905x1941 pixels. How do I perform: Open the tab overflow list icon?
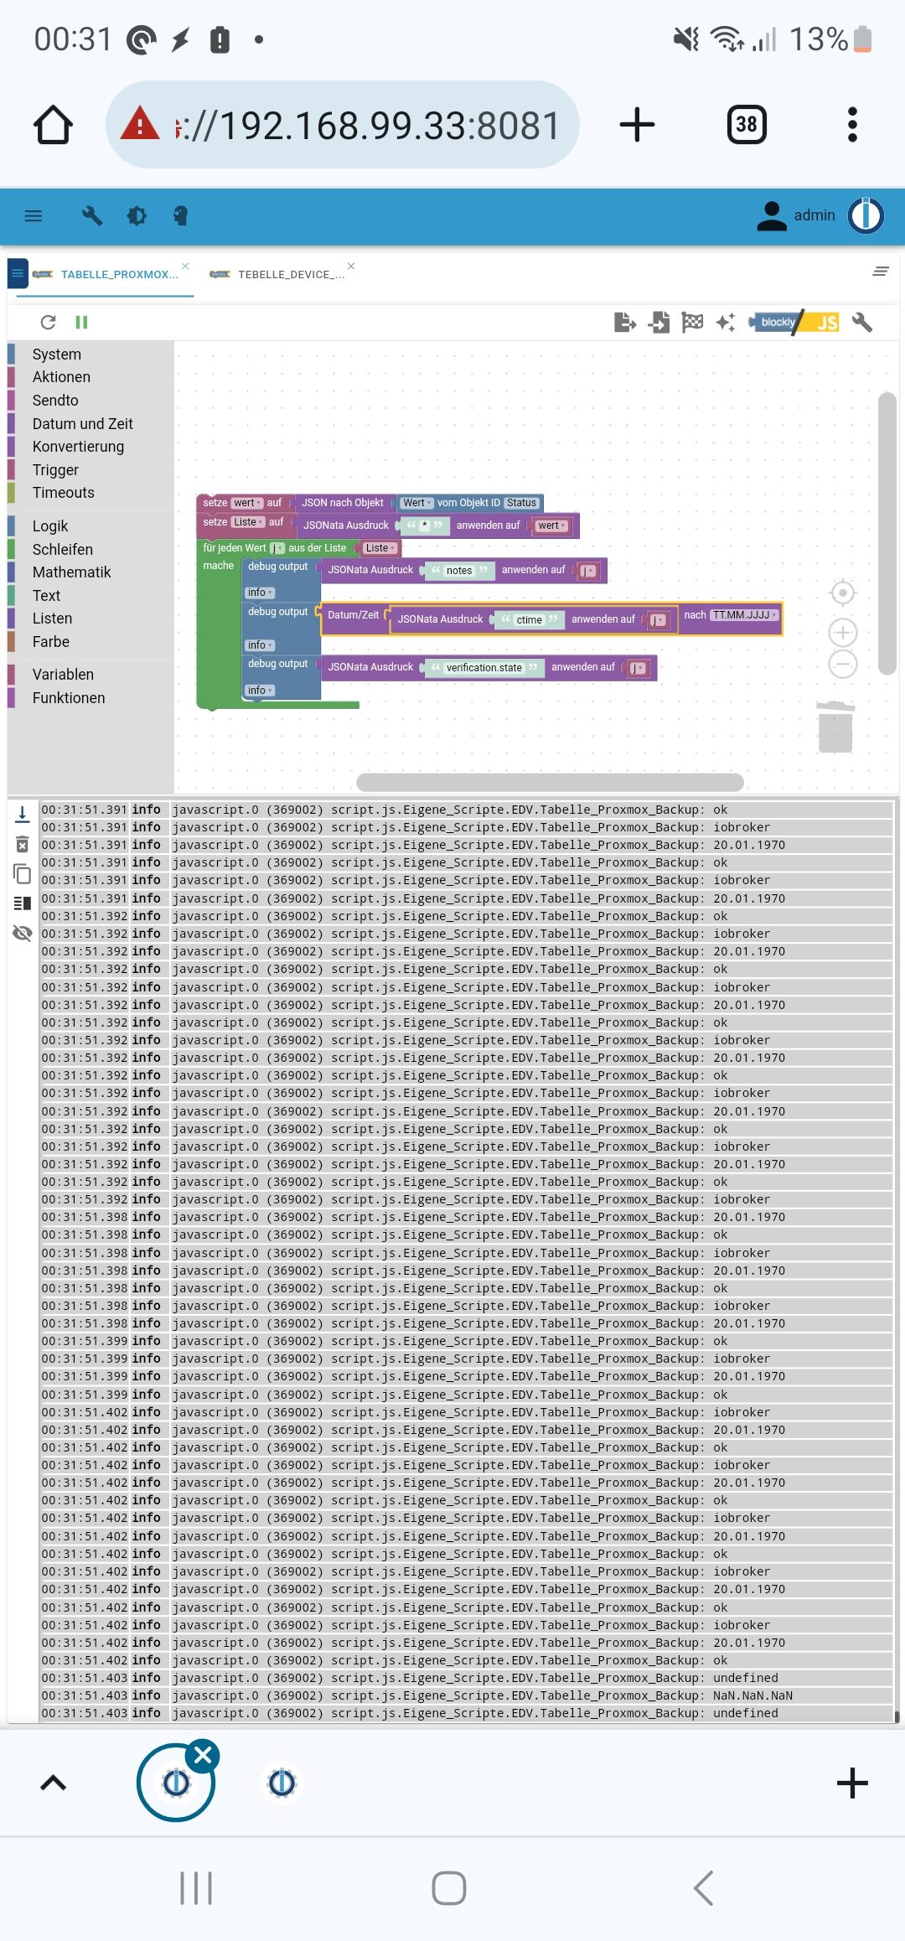tap(881, 271)
